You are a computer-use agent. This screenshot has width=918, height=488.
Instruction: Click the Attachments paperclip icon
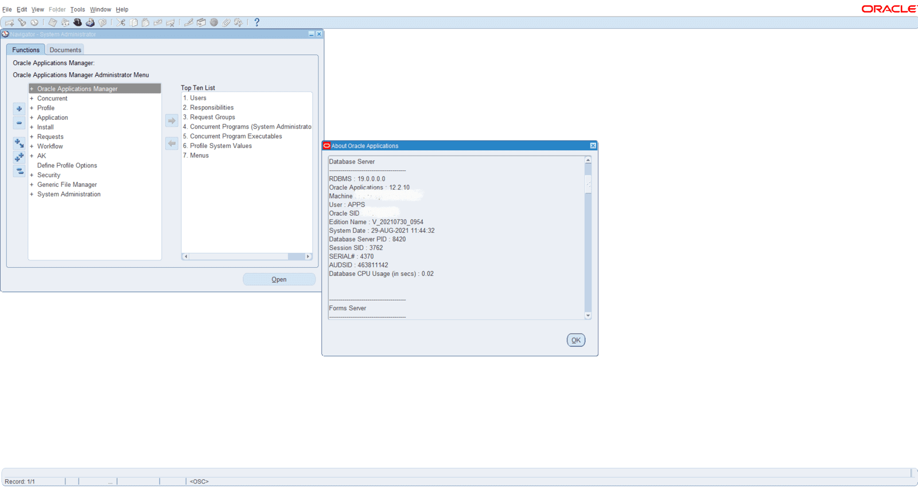(226, 22)
